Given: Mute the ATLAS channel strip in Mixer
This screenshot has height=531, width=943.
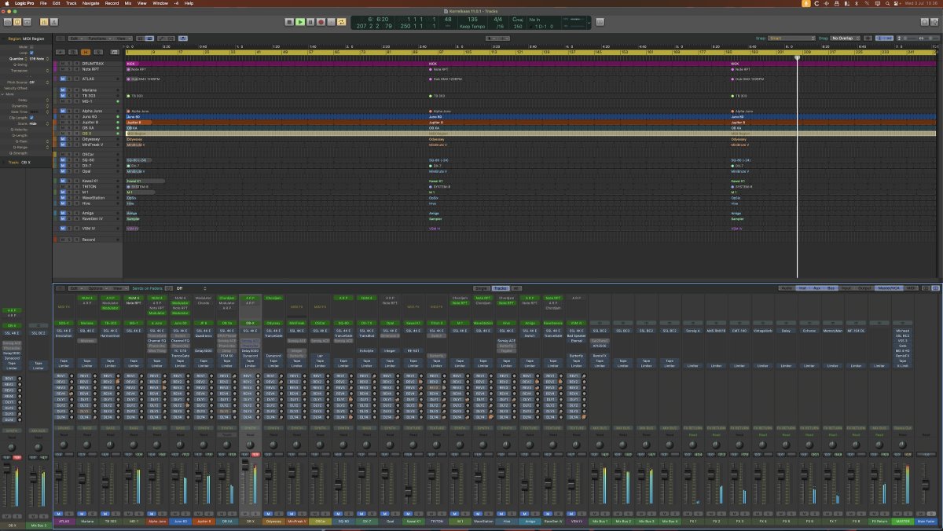Looking at the screenshot, I should click(x=58, y=514).
